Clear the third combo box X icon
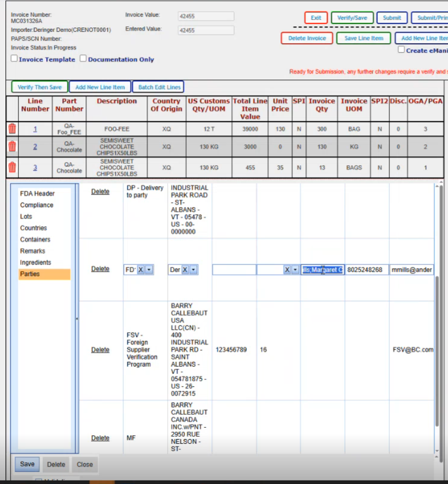Viewport: 448px width, 484px height. tap(287, 270)
